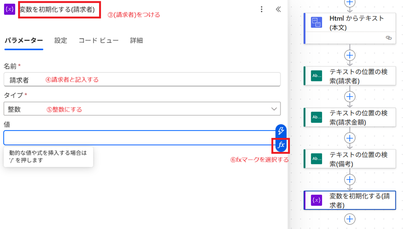The width and height of the screenshot is (406, 229).
Task: Select the パラメーター tab
Action: coord(24,40)
